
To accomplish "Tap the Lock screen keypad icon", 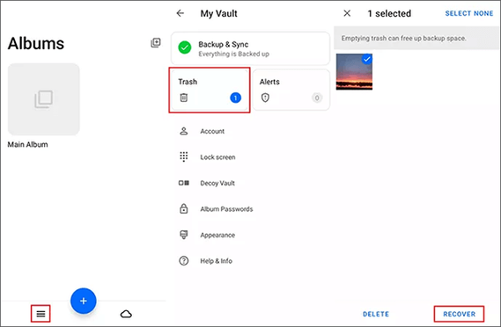I will tap(184, 156).
